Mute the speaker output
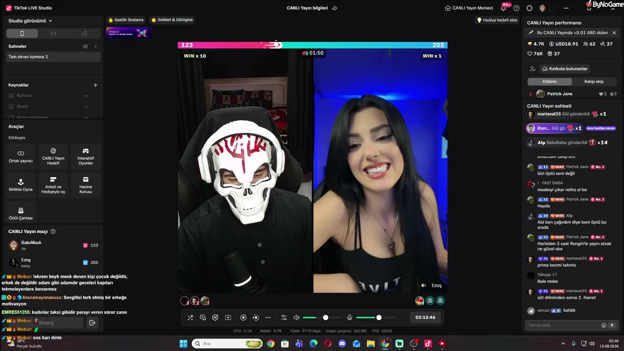624x351 pixels. (296, 318)
